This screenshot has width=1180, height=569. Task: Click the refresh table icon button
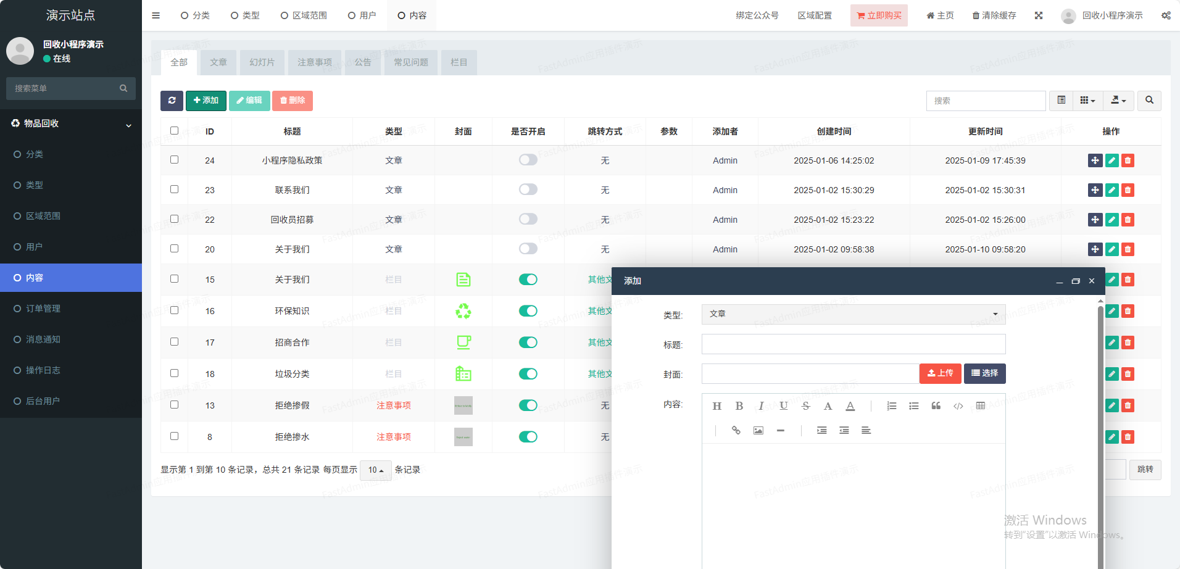(x=172, y=101)
